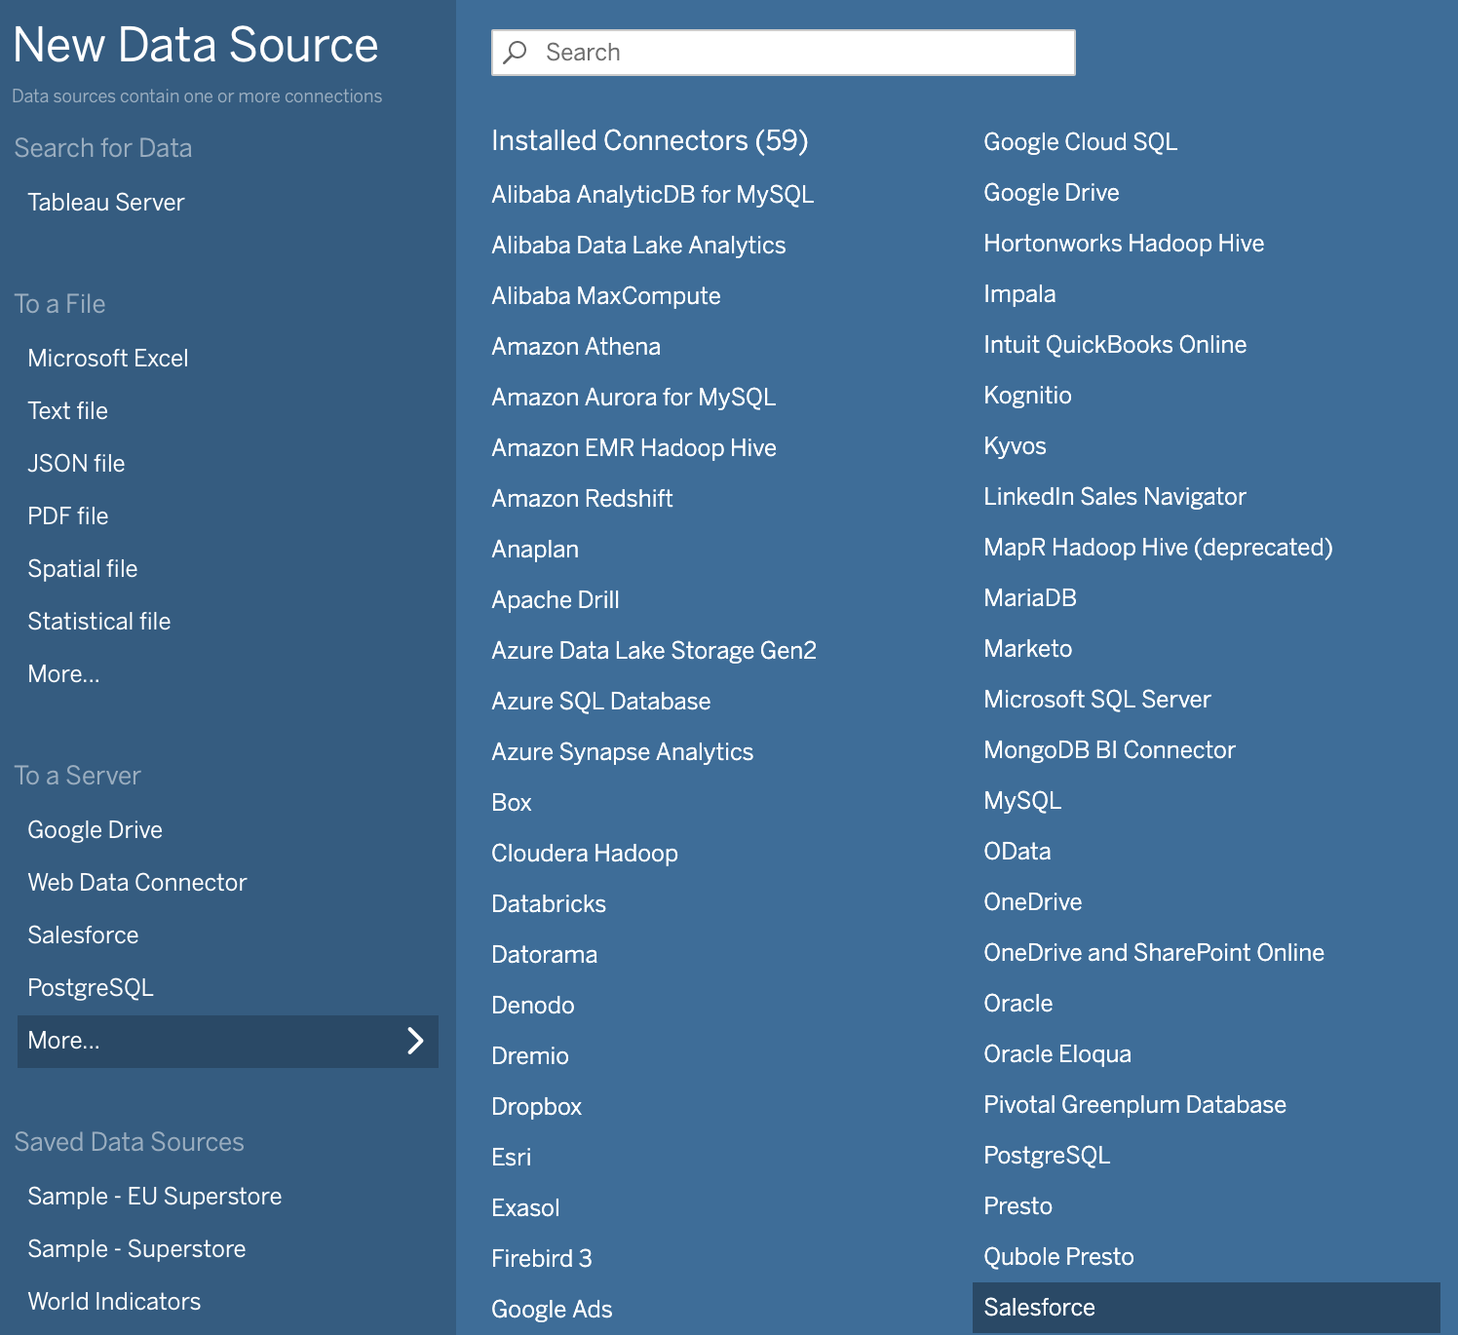Viewport: 1458px width, 1335px height.
Task: Choose MapR Hadoop Hive (deprecated)
Action: 1158,548
